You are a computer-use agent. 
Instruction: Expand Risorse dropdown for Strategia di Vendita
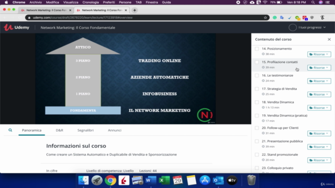[319, 95]
